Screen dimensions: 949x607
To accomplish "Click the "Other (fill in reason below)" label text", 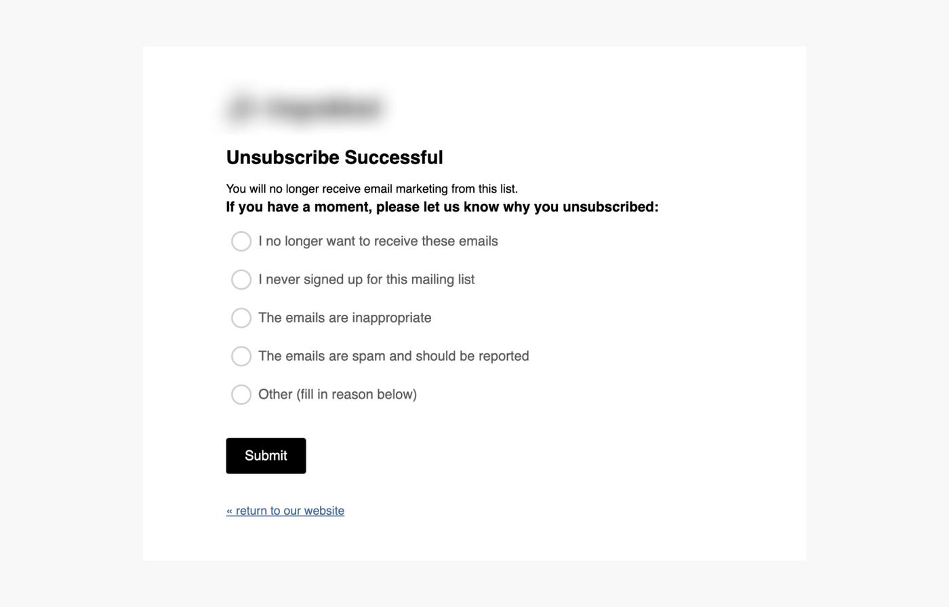I will [x=337, y=395].
